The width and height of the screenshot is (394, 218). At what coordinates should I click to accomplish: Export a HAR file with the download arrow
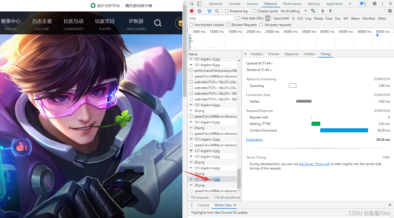[x=330, y=11]
